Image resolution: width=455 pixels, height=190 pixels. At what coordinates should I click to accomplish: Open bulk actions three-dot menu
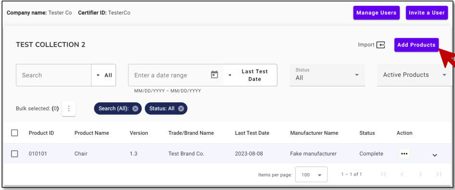tap(69, 108)
